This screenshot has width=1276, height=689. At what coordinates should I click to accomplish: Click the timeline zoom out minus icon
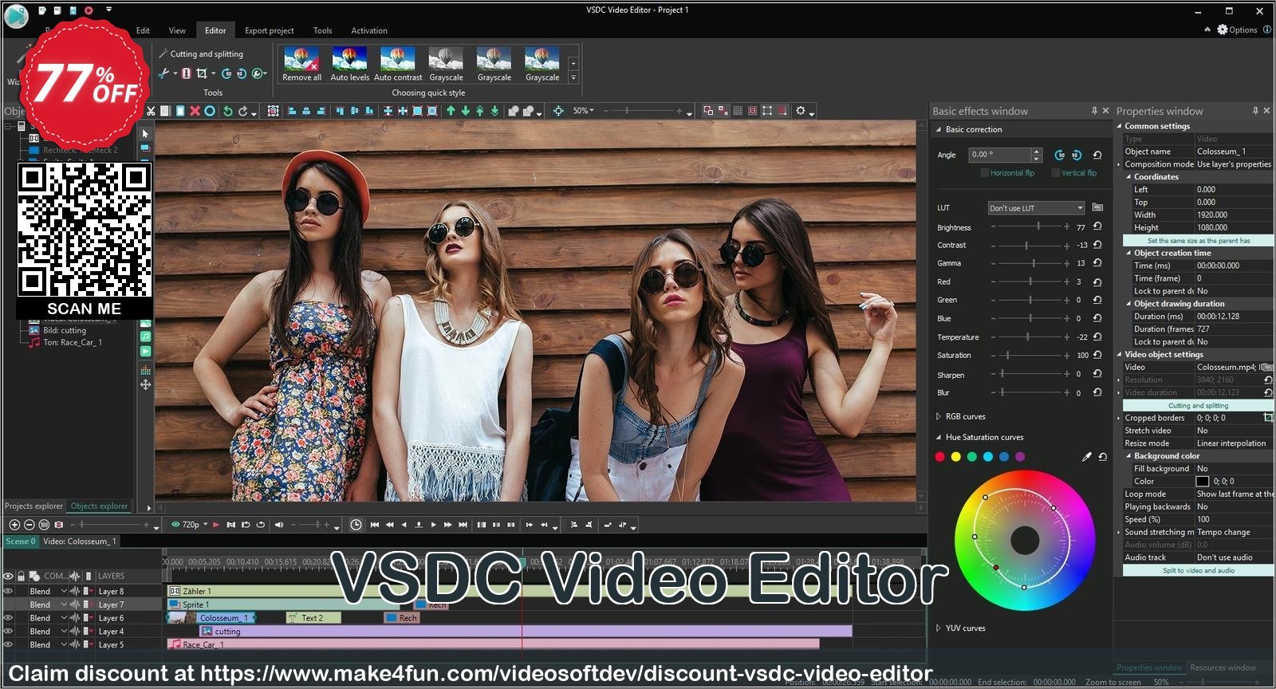[30, 525]
